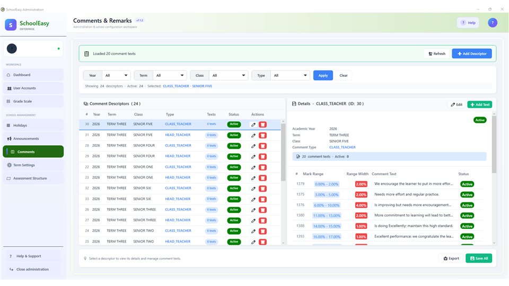Edit the CLASS_TEACHER descriptor details
Screen dimensions: 509x286
(x=457, y=105)
